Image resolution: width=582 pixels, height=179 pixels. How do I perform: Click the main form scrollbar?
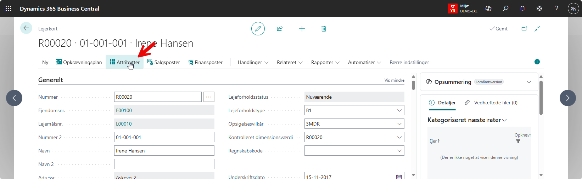[413, 85]
